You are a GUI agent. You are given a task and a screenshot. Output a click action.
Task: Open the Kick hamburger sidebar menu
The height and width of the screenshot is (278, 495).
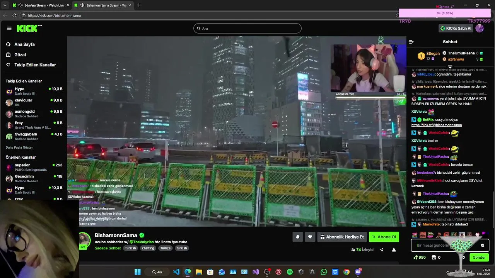(x=9, y=28)
